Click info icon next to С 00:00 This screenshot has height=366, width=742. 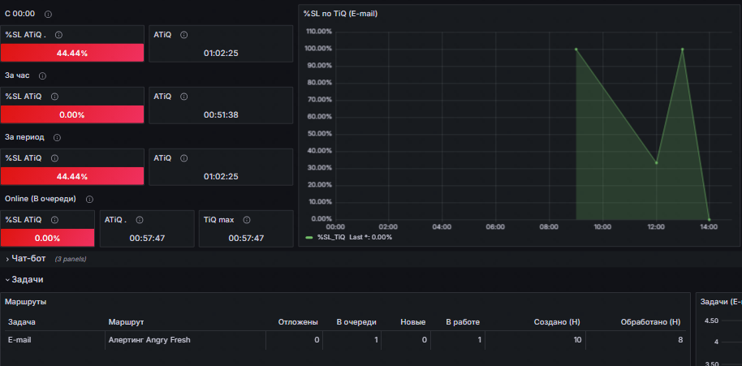coord(48,15)
